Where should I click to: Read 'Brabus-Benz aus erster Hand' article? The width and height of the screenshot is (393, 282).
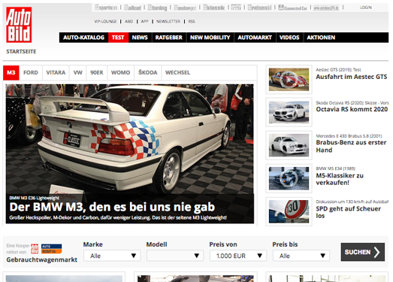pyautogui.click(x=351, y=147)
